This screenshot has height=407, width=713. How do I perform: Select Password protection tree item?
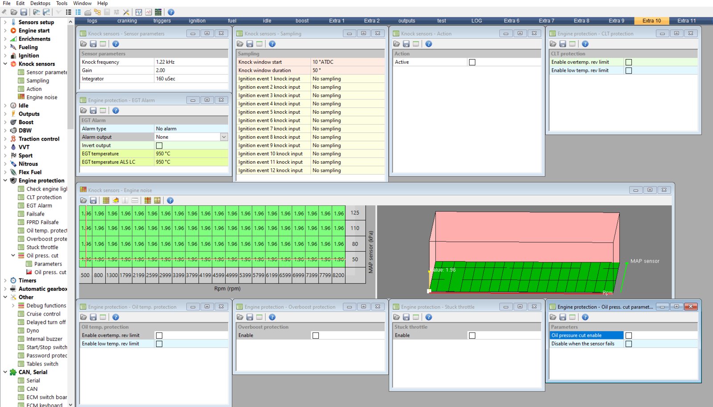click(47, 355)
